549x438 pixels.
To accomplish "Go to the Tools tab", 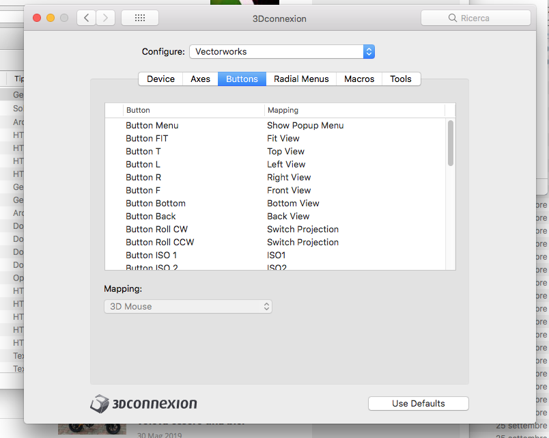I will [401, 79].
